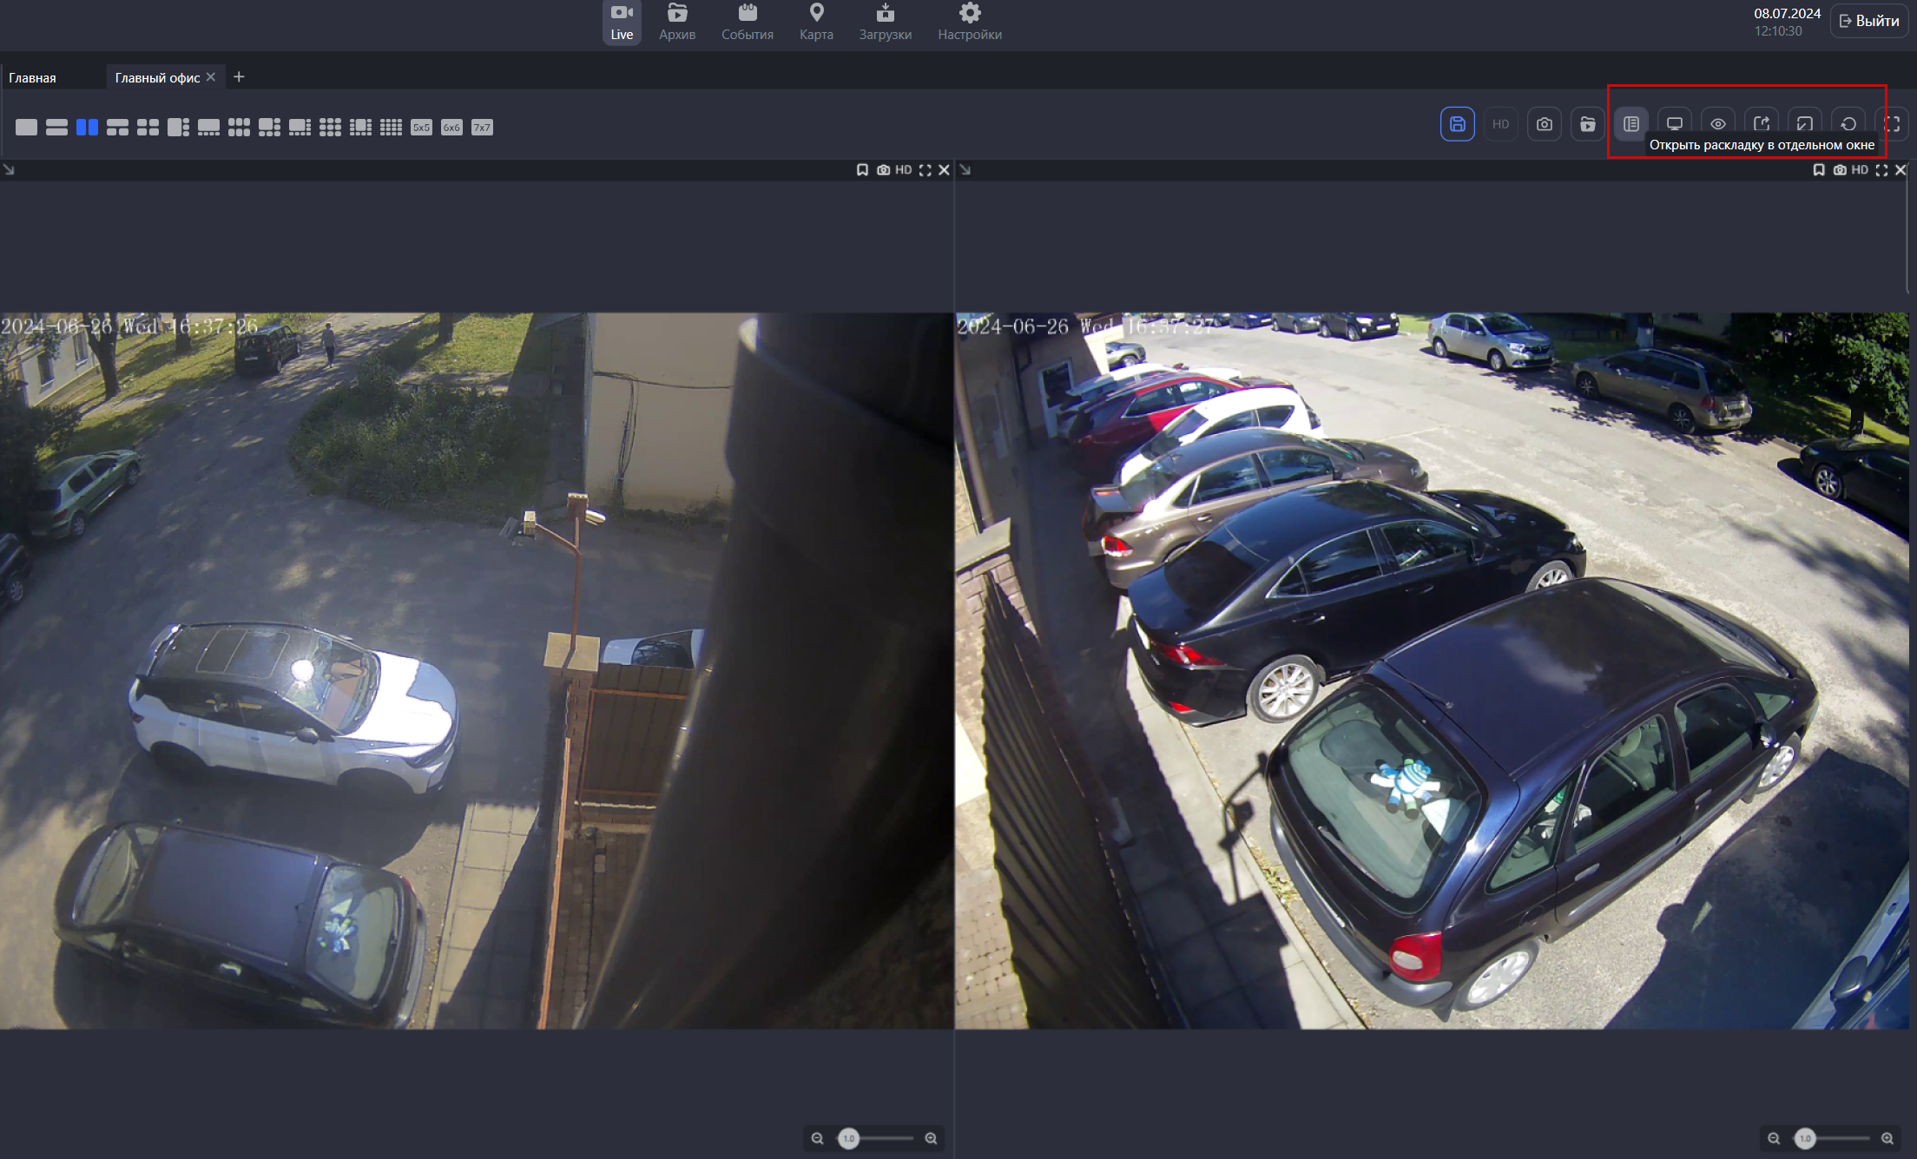Click the refresh/reset layout icon
Image resolution: width=1917 pixels, height=1159 pixels.
tap(1848, 122)
